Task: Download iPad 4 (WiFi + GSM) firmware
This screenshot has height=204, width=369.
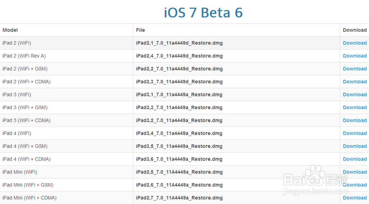Action: [x=355, y=146]
